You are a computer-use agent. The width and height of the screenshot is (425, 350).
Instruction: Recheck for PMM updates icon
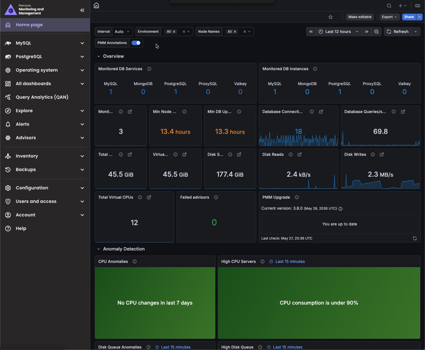(415, 238)
